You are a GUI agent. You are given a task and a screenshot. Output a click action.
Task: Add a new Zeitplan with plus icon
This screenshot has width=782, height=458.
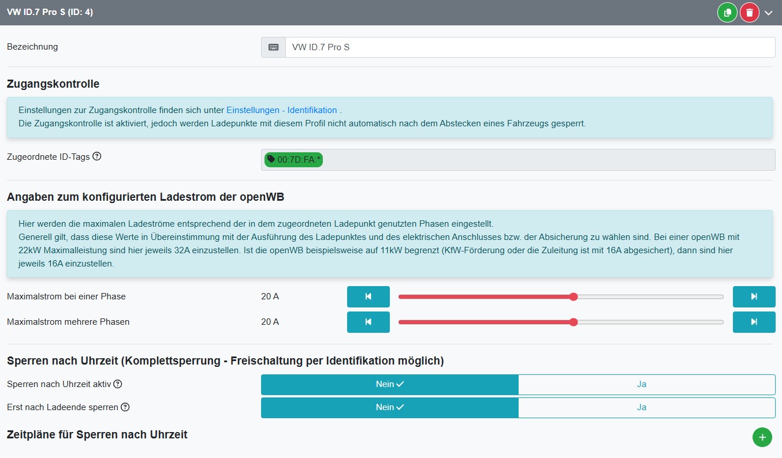point(762,437)
